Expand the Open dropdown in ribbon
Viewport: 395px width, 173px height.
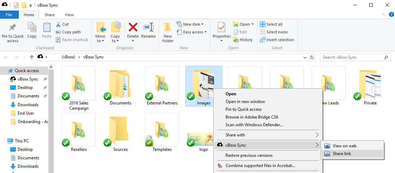pos(243,24)
